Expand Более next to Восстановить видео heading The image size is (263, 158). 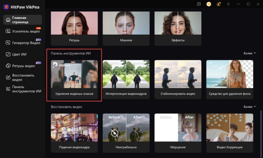click(250, 107)
